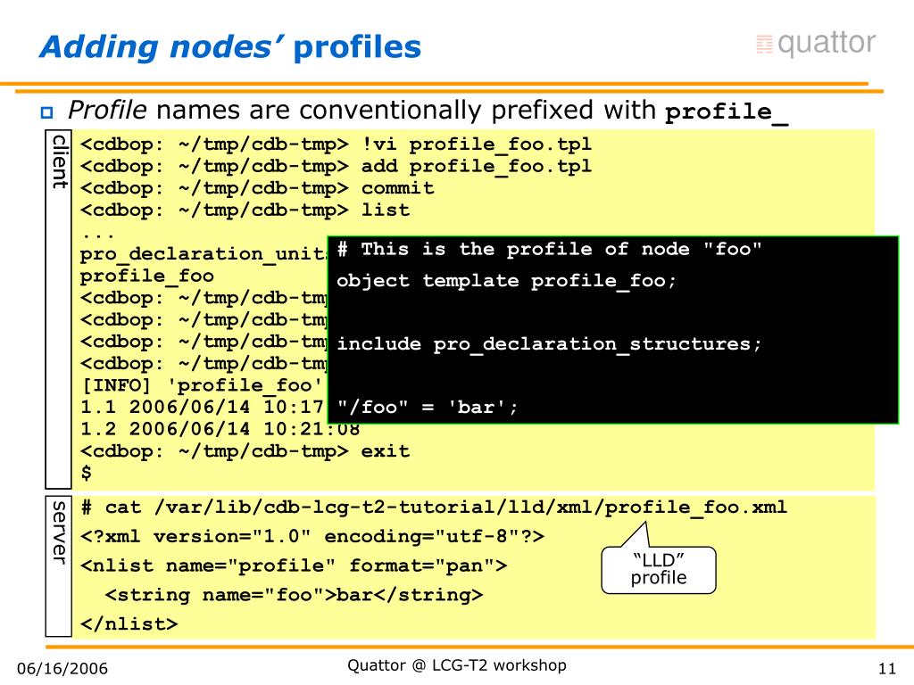Viewport: 914px width, 685px height.
Task: Click the '"LLD" profile' callout bubble
Action: click(x=659, y=569)
